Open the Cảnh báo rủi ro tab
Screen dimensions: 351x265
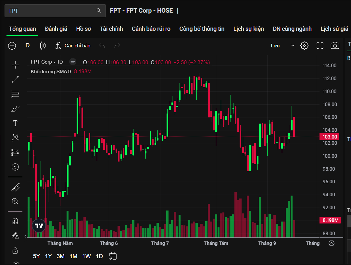tap(151, 29)
